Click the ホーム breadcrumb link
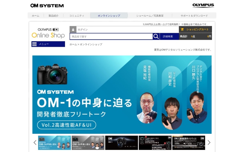Image resolution: width=244 pixels, height=152 pixels. (x=73, y=44)
